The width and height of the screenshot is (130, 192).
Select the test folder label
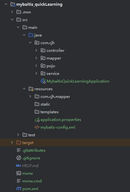tap(32, 135)
